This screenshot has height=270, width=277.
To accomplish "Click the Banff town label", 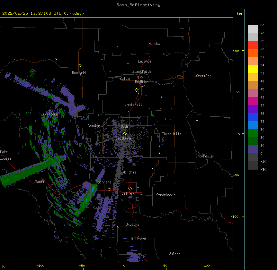I will click(x=40, y=182).
